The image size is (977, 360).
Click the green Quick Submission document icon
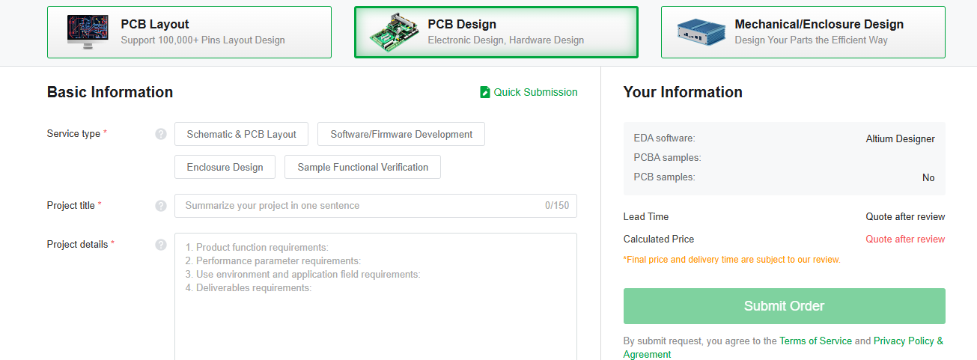[485, 92]
